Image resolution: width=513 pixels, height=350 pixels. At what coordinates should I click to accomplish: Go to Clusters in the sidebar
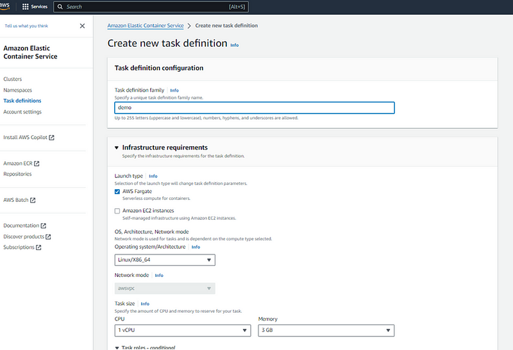12,79
